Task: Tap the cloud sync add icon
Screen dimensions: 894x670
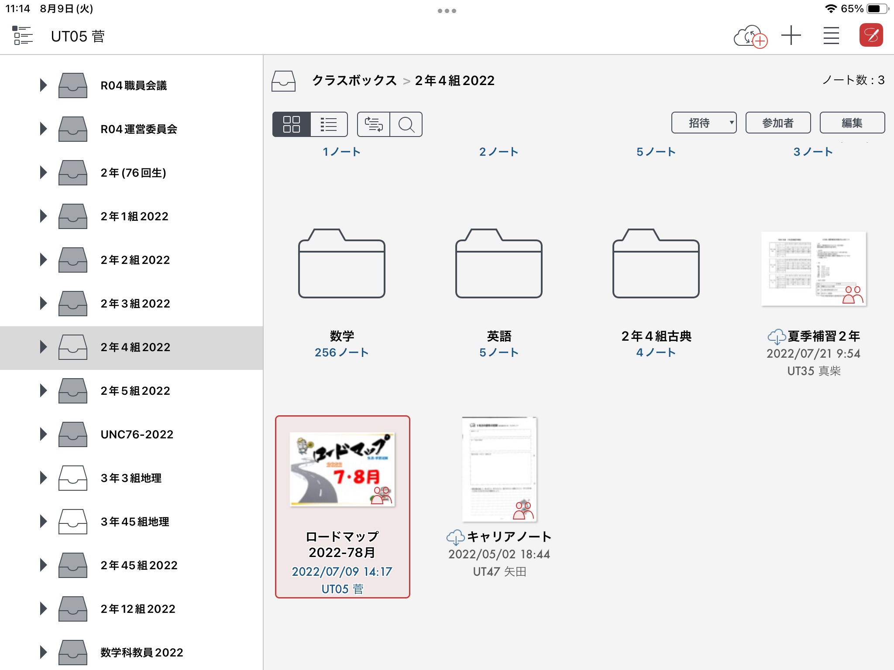Action: click(750, 36)
